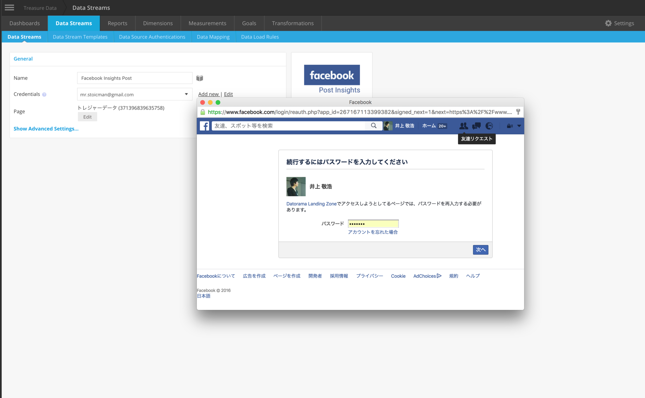This screenshot has width=645, height=398.
Task: Focus the パスワード password field
Action: click(x=373, y=224)
